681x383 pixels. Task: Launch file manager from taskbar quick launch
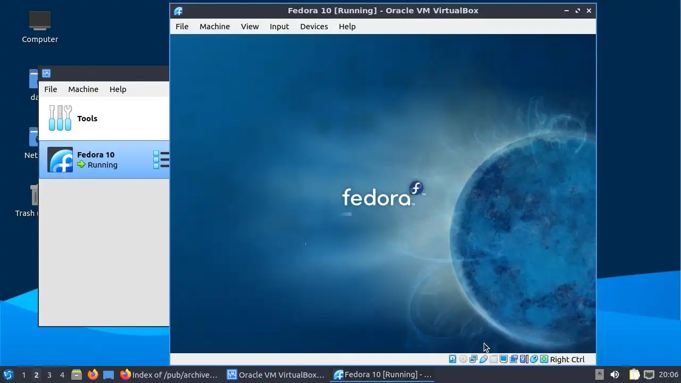[x=77, y=374]
